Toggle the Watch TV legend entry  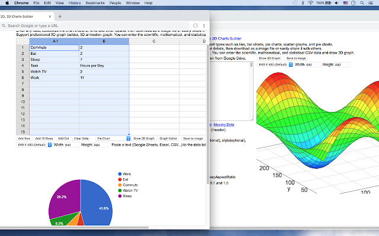[130, 190]
